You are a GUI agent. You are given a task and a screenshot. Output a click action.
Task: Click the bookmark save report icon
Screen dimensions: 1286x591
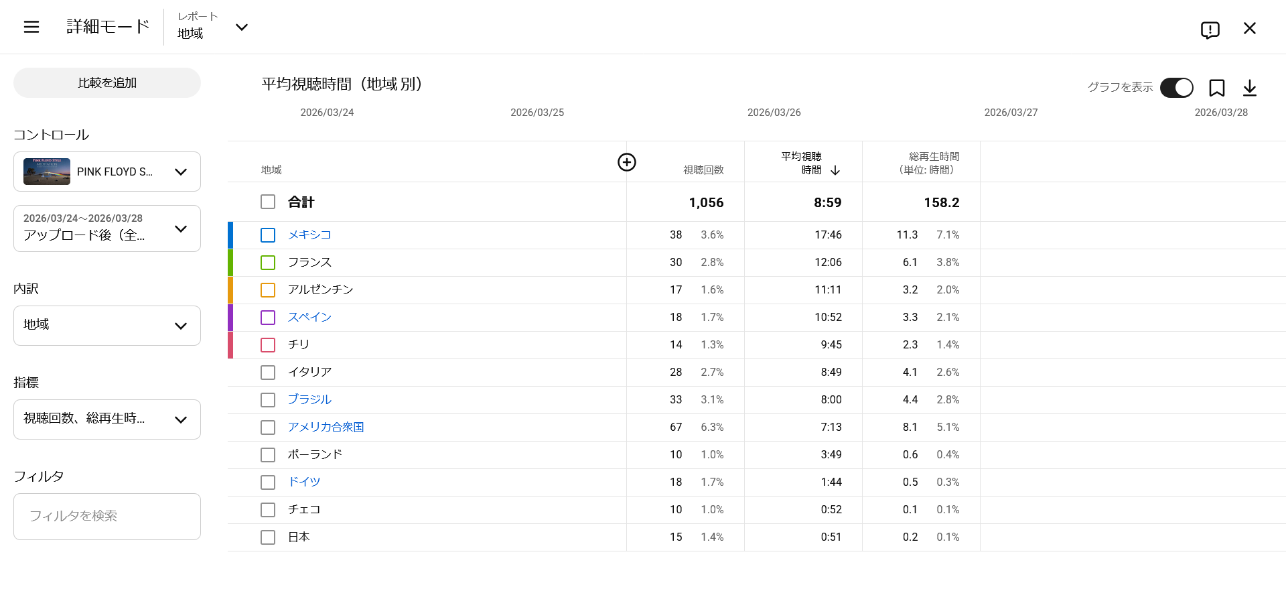pos(1216,88)
